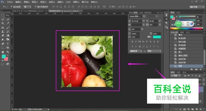Click faux bold in Character panel

(132, 42)
